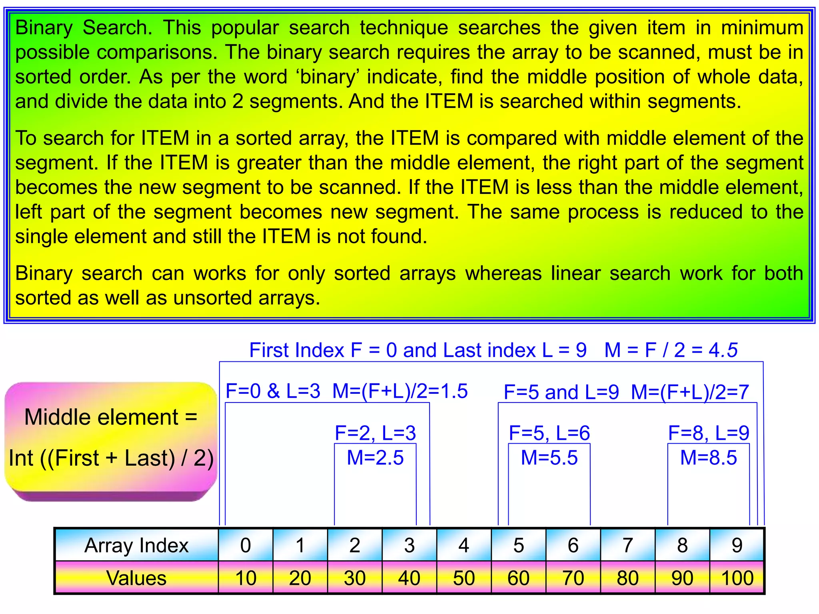The image size is (819, 614).
Task: Select array index cell 6
Action: click(x=573, y=545)
